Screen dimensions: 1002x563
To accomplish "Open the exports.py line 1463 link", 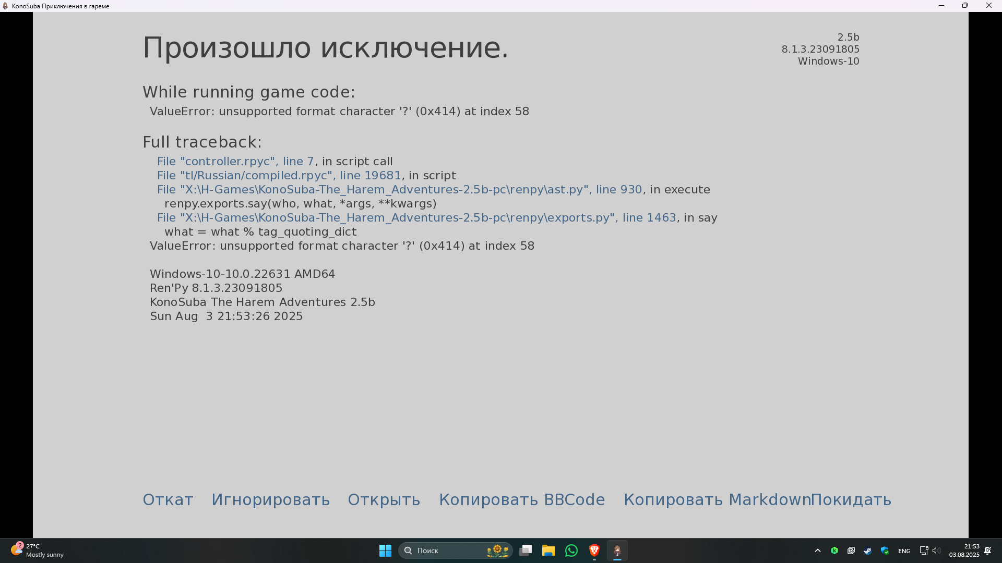I will [416, 218].
